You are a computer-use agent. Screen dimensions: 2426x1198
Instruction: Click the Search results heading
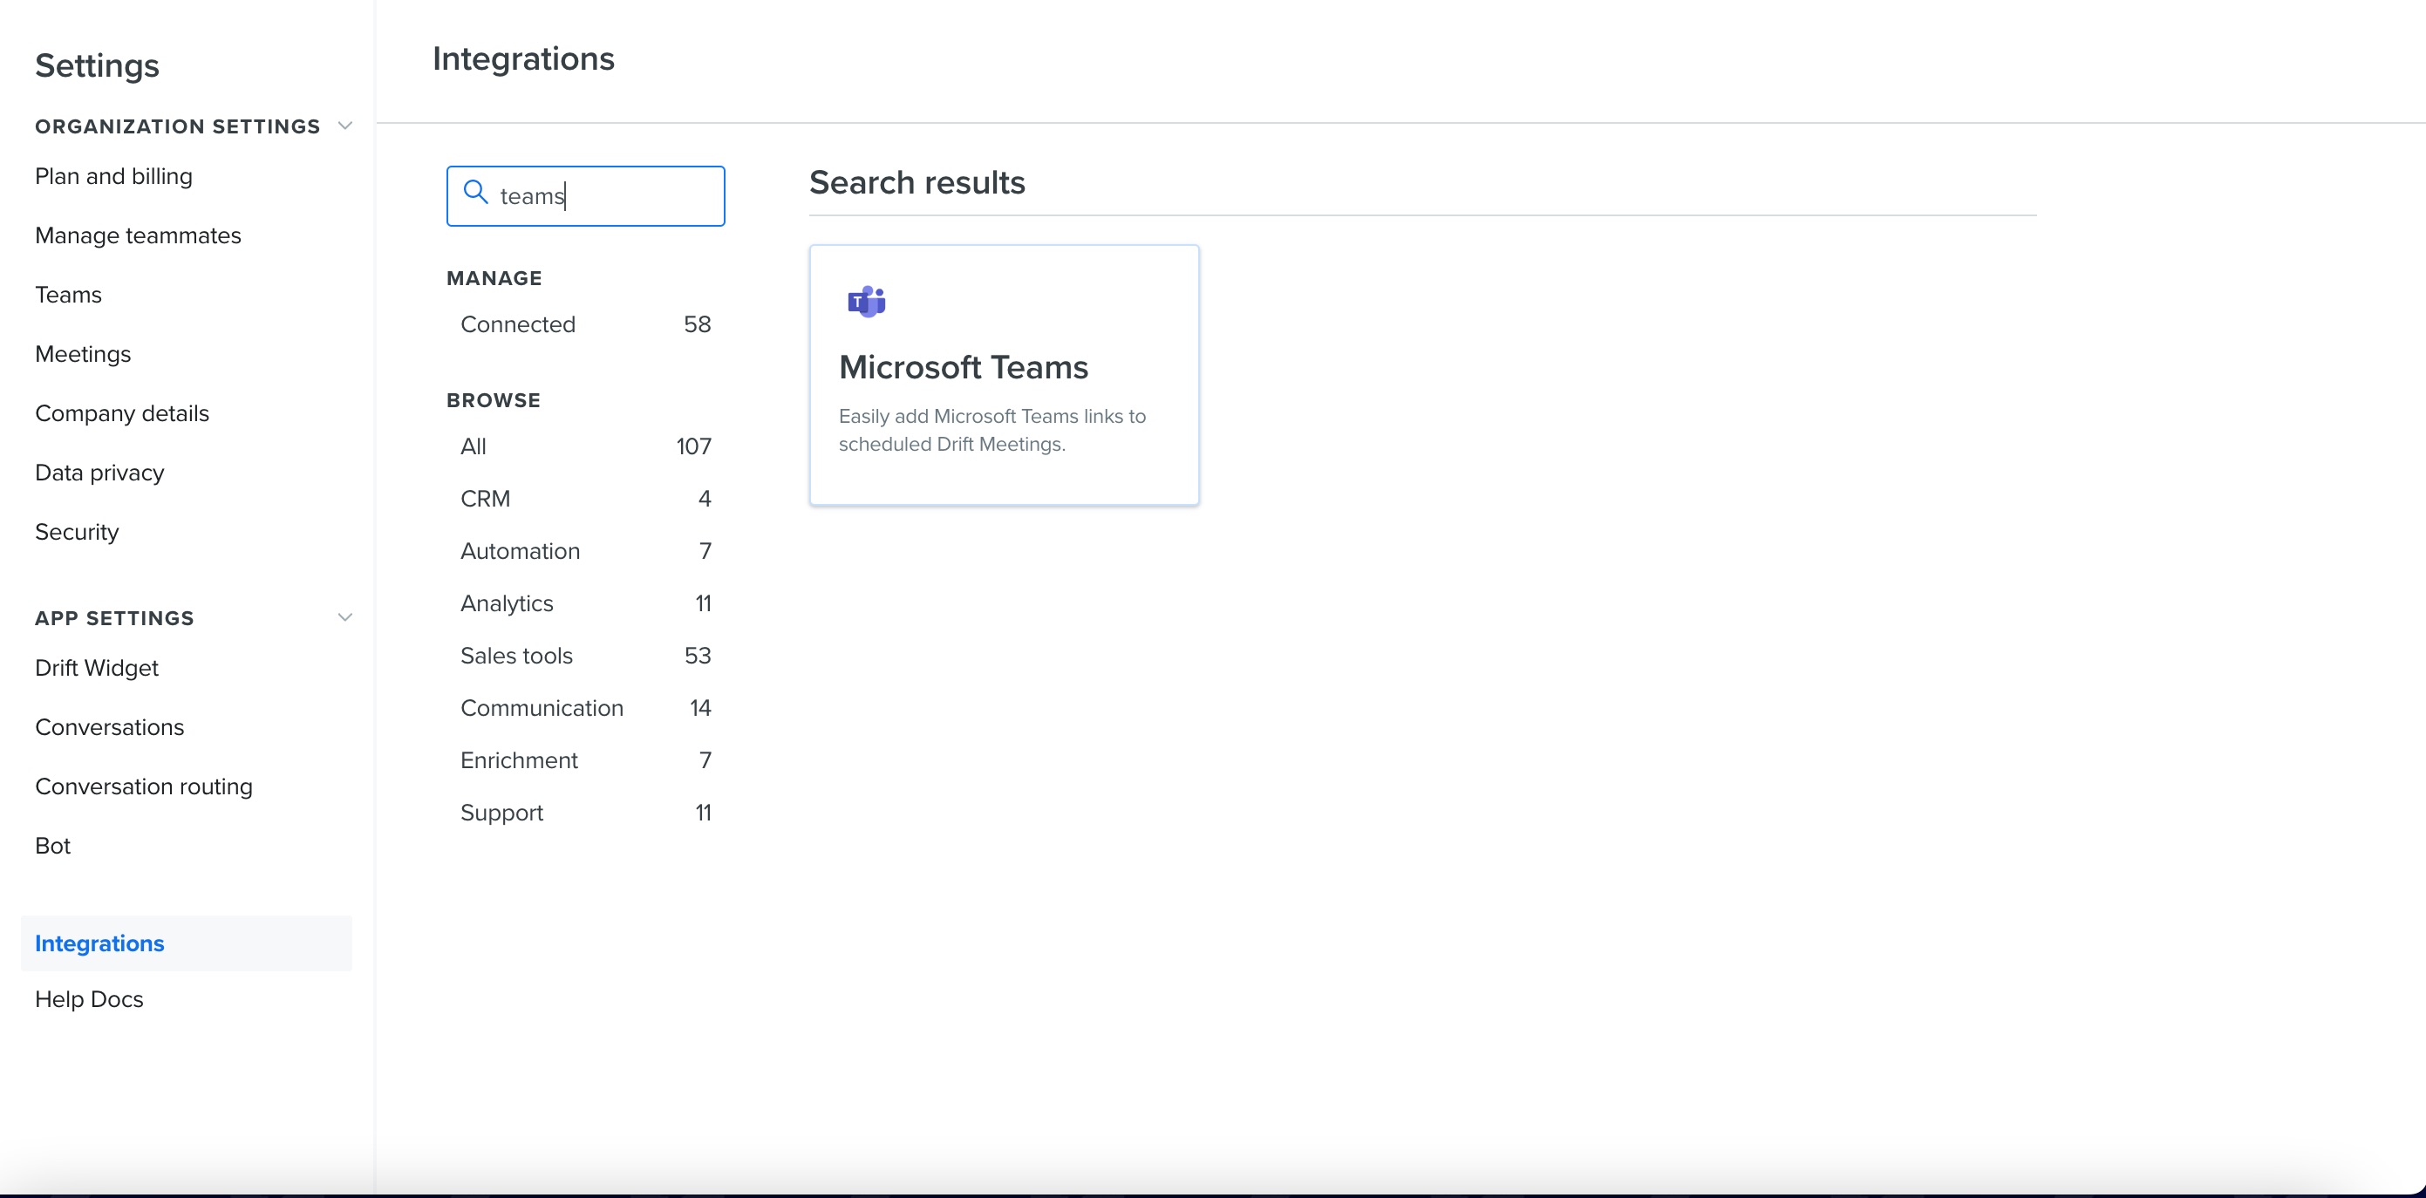coord(917,183)
